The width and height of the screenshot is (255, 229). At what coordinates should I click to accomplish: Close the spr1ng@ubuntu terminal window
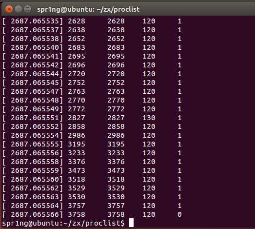(x=9, y=9)
